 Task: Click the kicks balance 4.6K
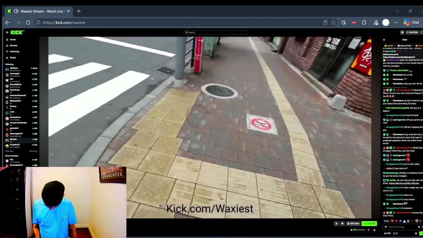coord(387,233)
